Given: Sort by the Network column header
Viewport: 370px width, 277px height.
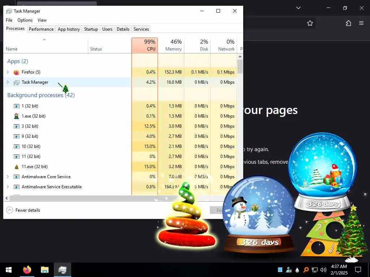Looking at the screenshot, I should click(x=224, y=45).
